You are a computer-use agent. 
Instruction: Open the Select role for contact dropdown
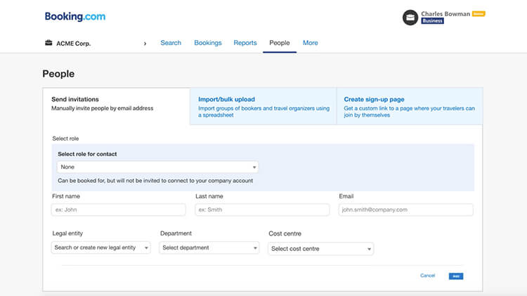click(x=157, y=167)
